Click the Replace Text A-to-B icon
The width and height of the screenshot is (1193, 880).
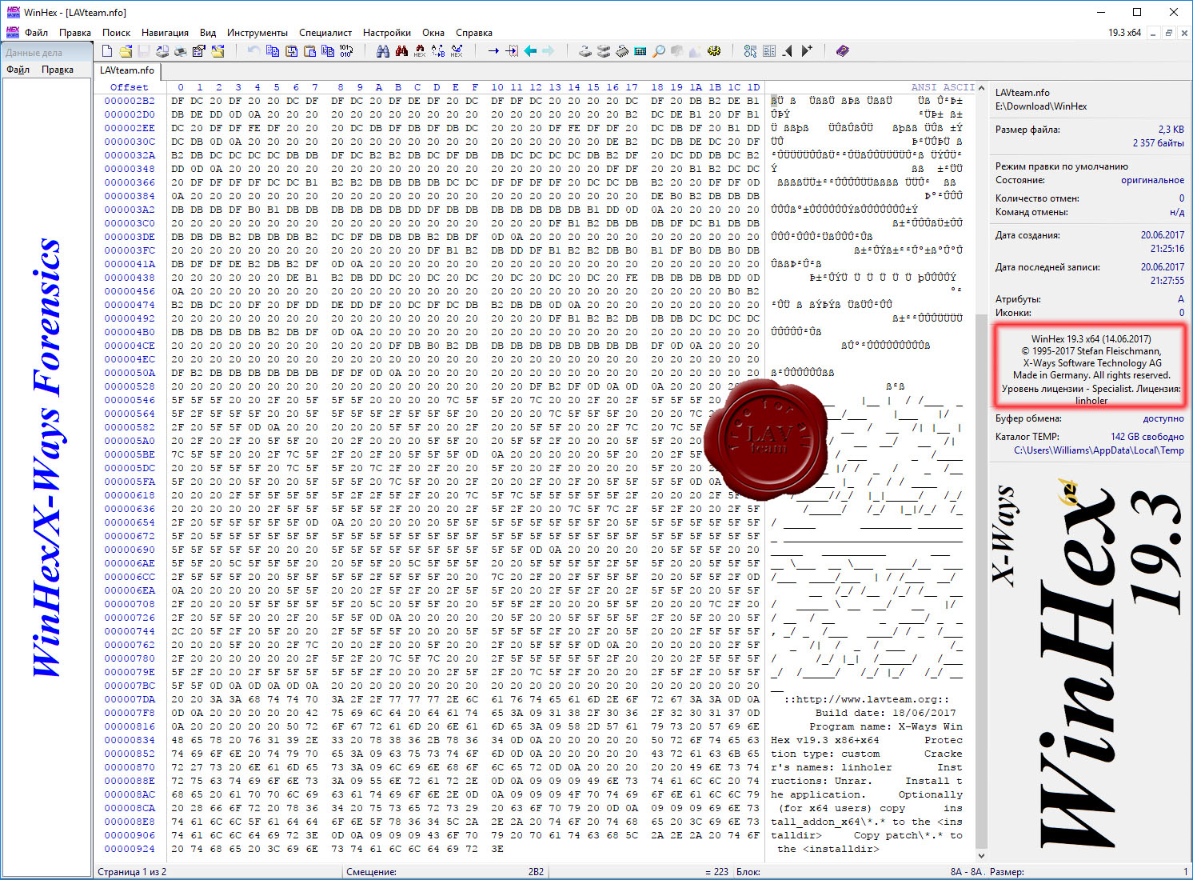pos(438,51)
